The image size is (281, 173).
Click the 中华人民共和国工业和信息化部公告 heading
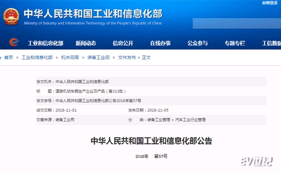pos(151,141)
